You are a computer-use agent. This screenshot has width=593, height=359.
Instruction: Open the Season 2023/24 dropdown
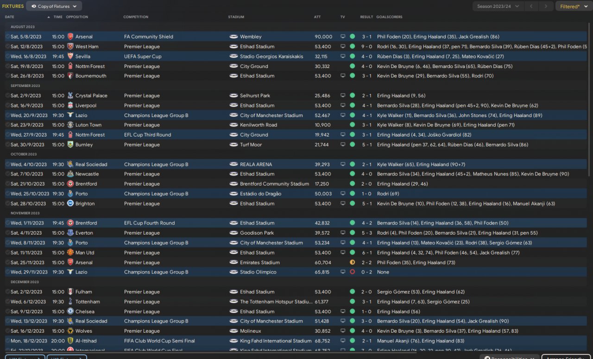click(498, 6)
